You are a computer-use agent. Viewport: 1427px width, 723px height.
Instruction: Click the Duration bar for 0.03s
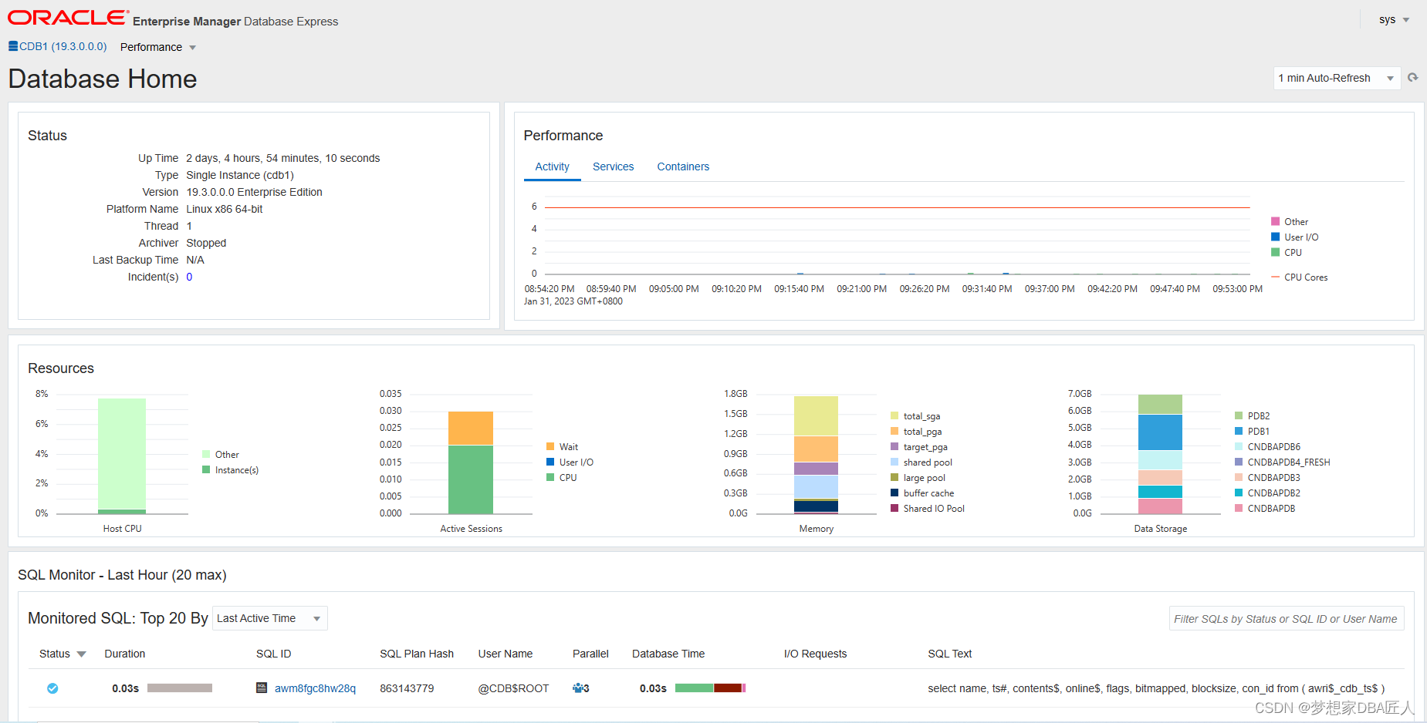(x=180, y=688)
